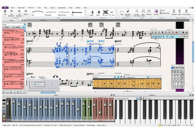Click Adjust Color in Graphics group
196x133 pixels.
(165, 13)
